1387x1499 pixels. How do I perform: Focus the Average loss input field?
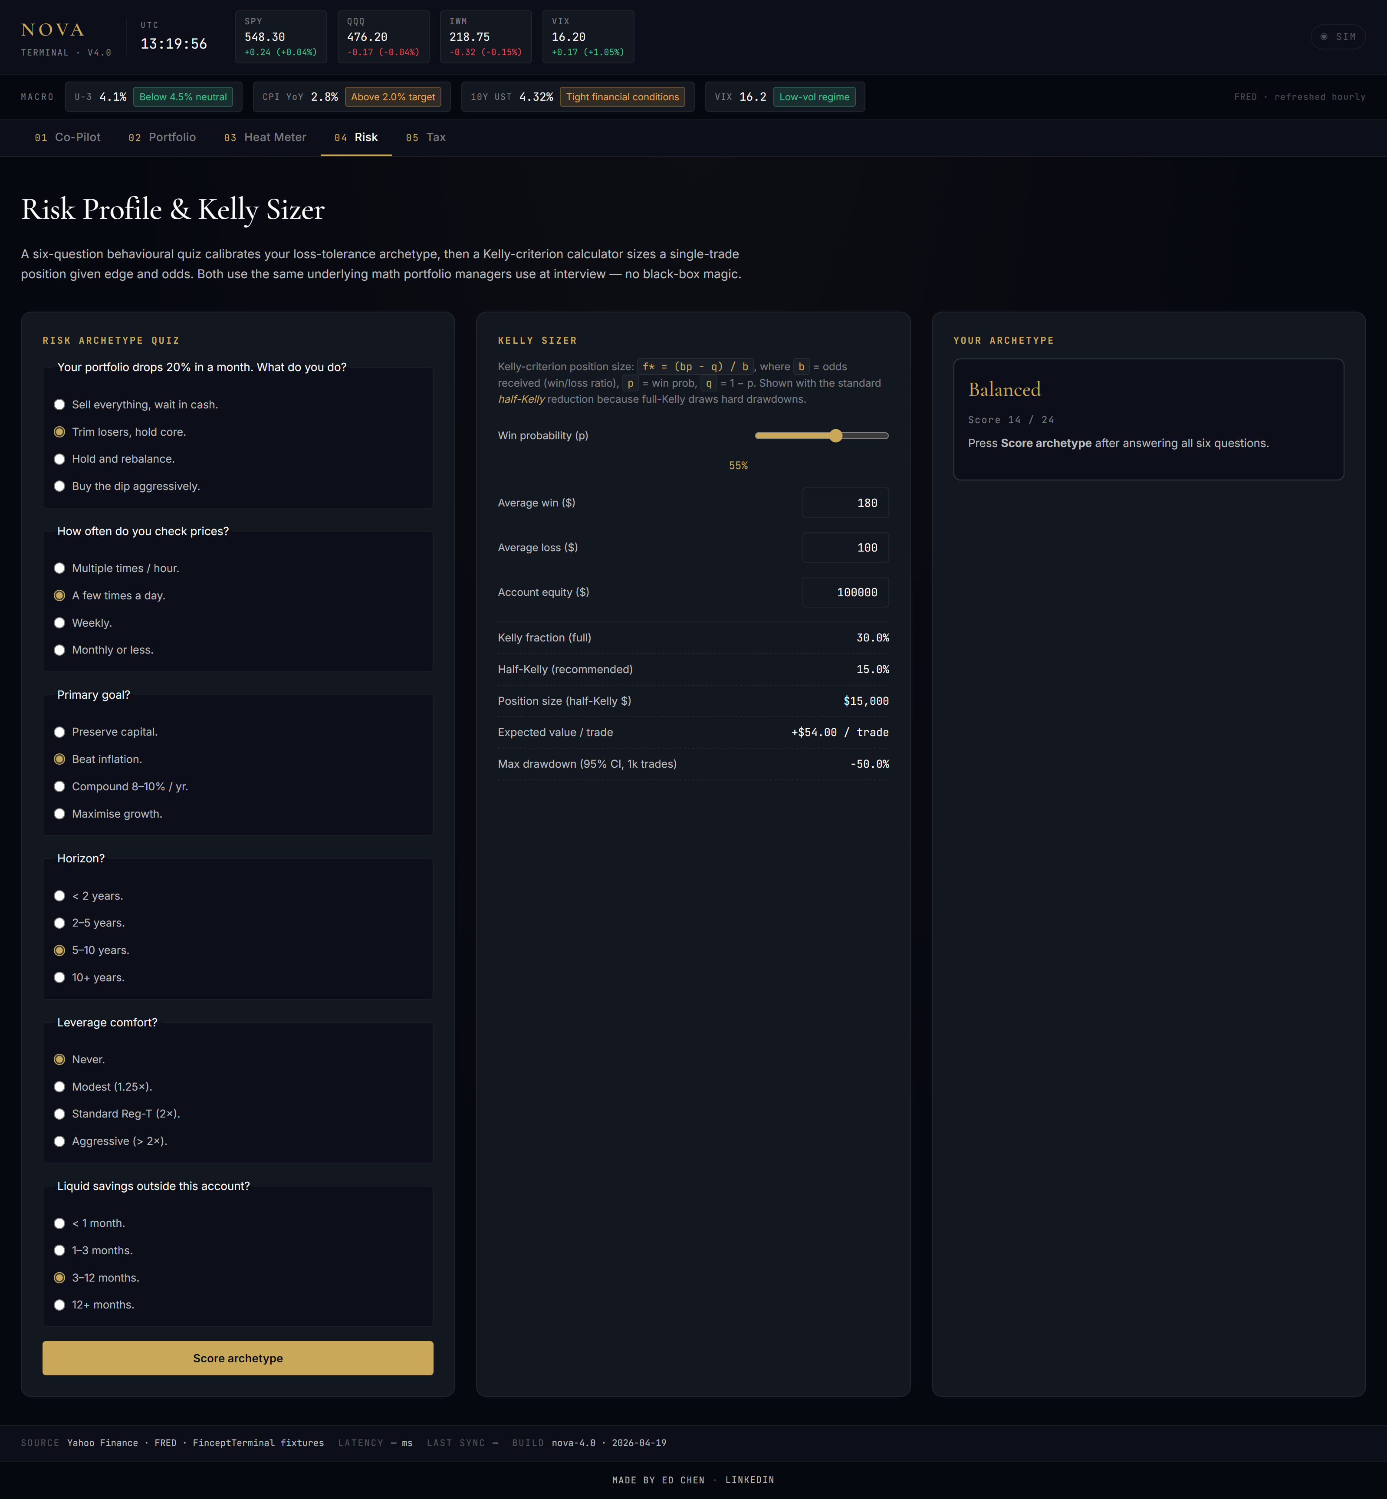[845, 548]
